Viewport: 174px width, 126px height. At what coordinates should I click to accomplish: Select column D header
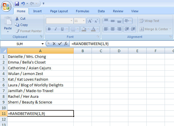click(119, 51)
